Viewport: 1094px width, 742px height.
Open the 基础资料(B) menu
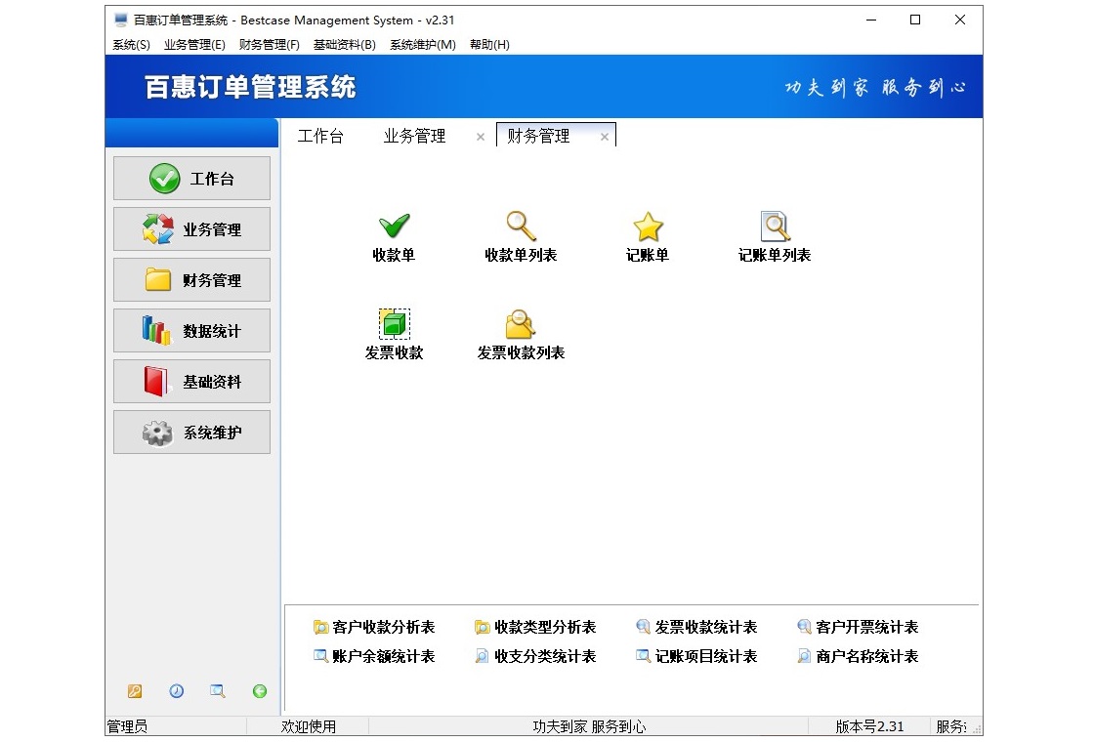point(345,44)
